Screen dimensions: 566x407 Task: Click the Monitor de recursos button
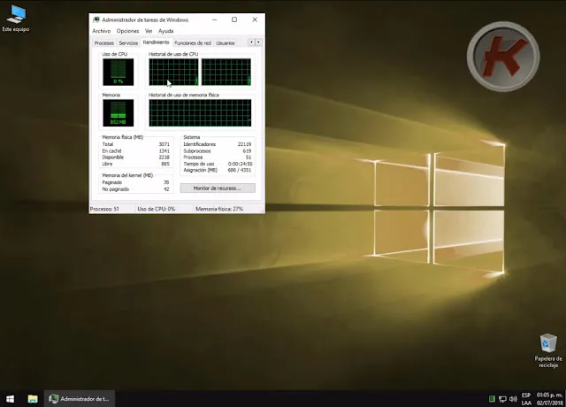[218, 188]
